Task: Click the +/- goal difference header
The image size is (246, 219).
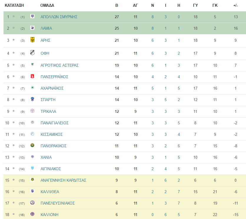Action: click(x=236, y=6)
